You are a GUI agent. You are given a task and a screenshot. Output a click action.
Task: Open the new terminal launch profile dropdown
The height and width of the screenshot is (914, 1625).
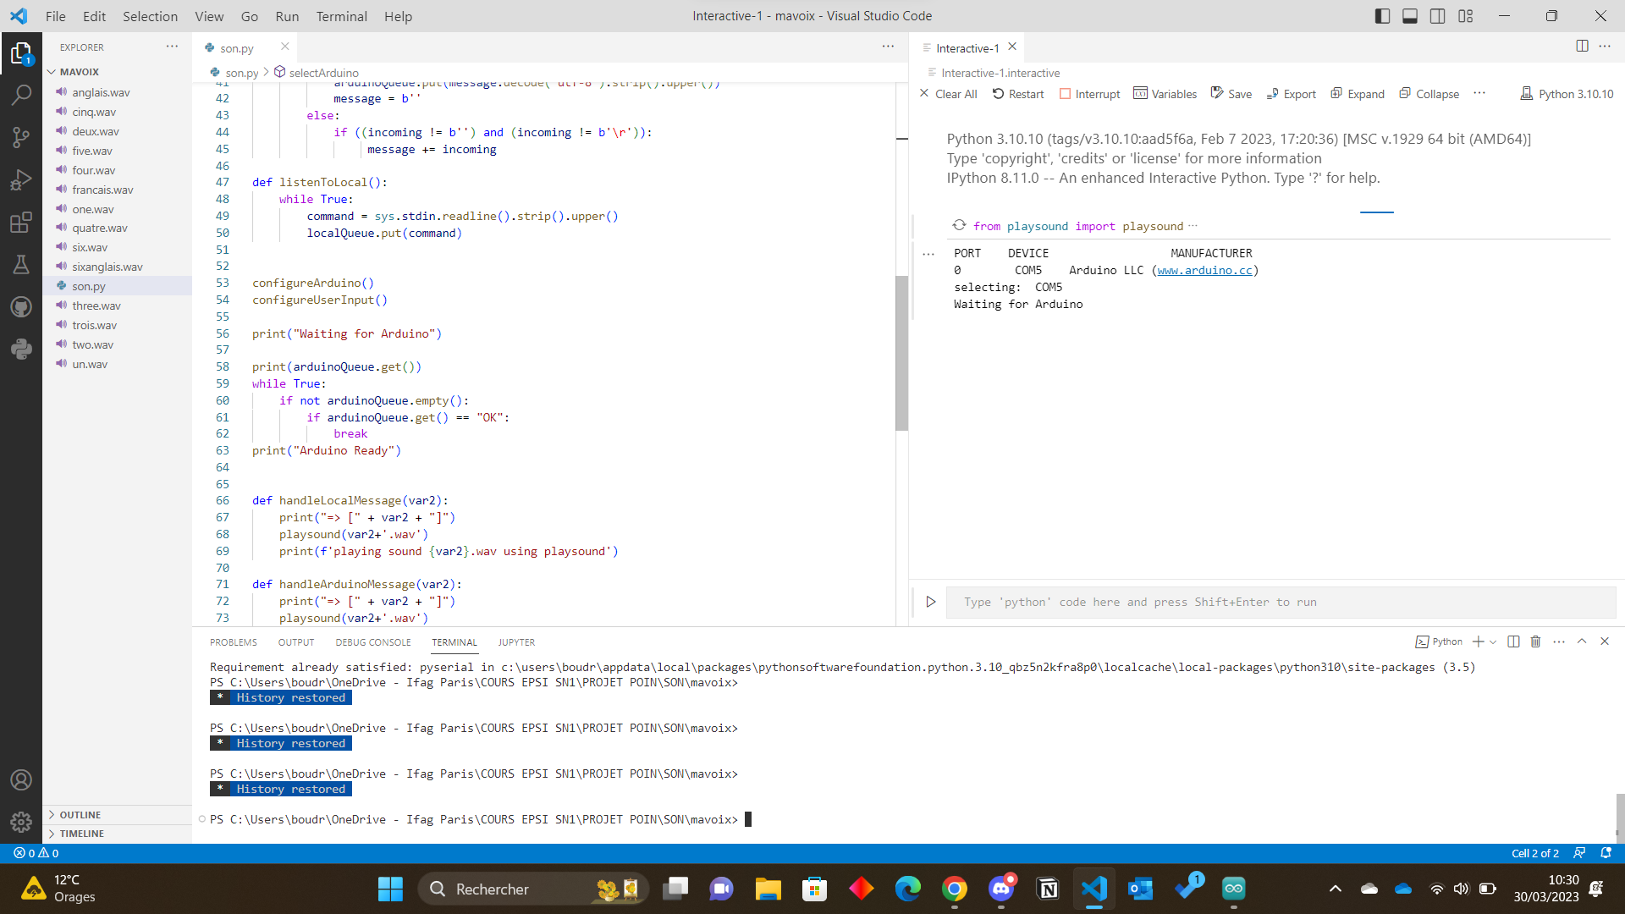point(1493,641)
